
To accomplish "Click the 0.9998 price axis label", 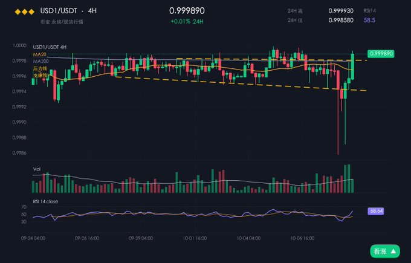I will 19,61.
